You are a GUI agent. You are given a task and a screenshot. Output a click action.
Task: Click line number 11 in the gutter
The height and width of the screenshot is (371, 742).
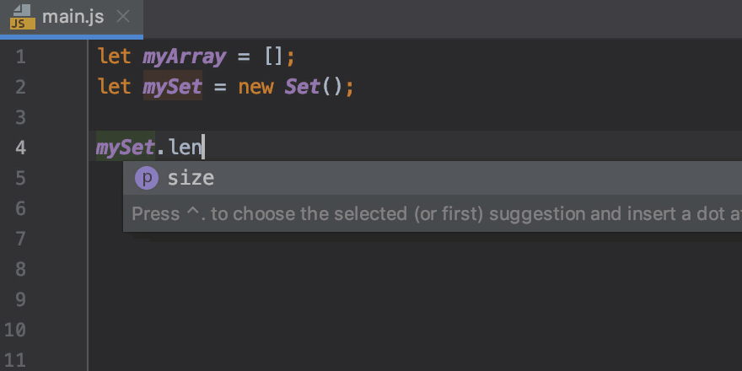coord(17,360)
